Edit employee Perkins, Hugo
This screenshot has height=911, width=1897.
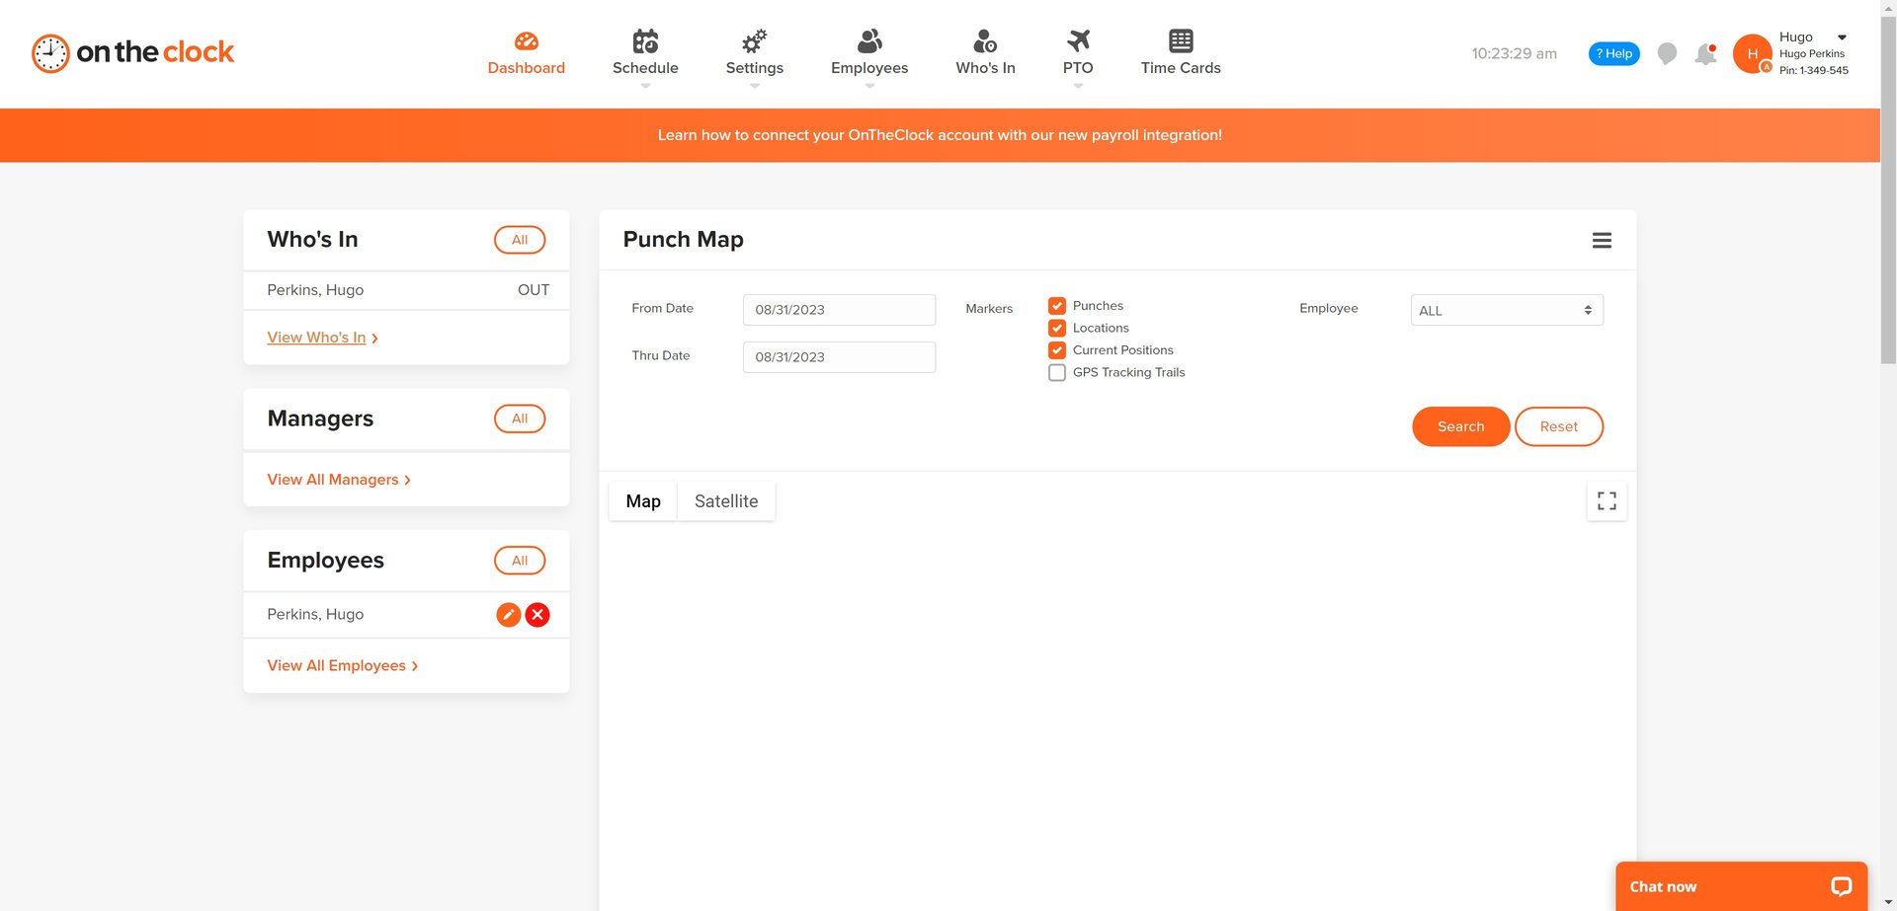pyautogui.click(x=508, y=615)
